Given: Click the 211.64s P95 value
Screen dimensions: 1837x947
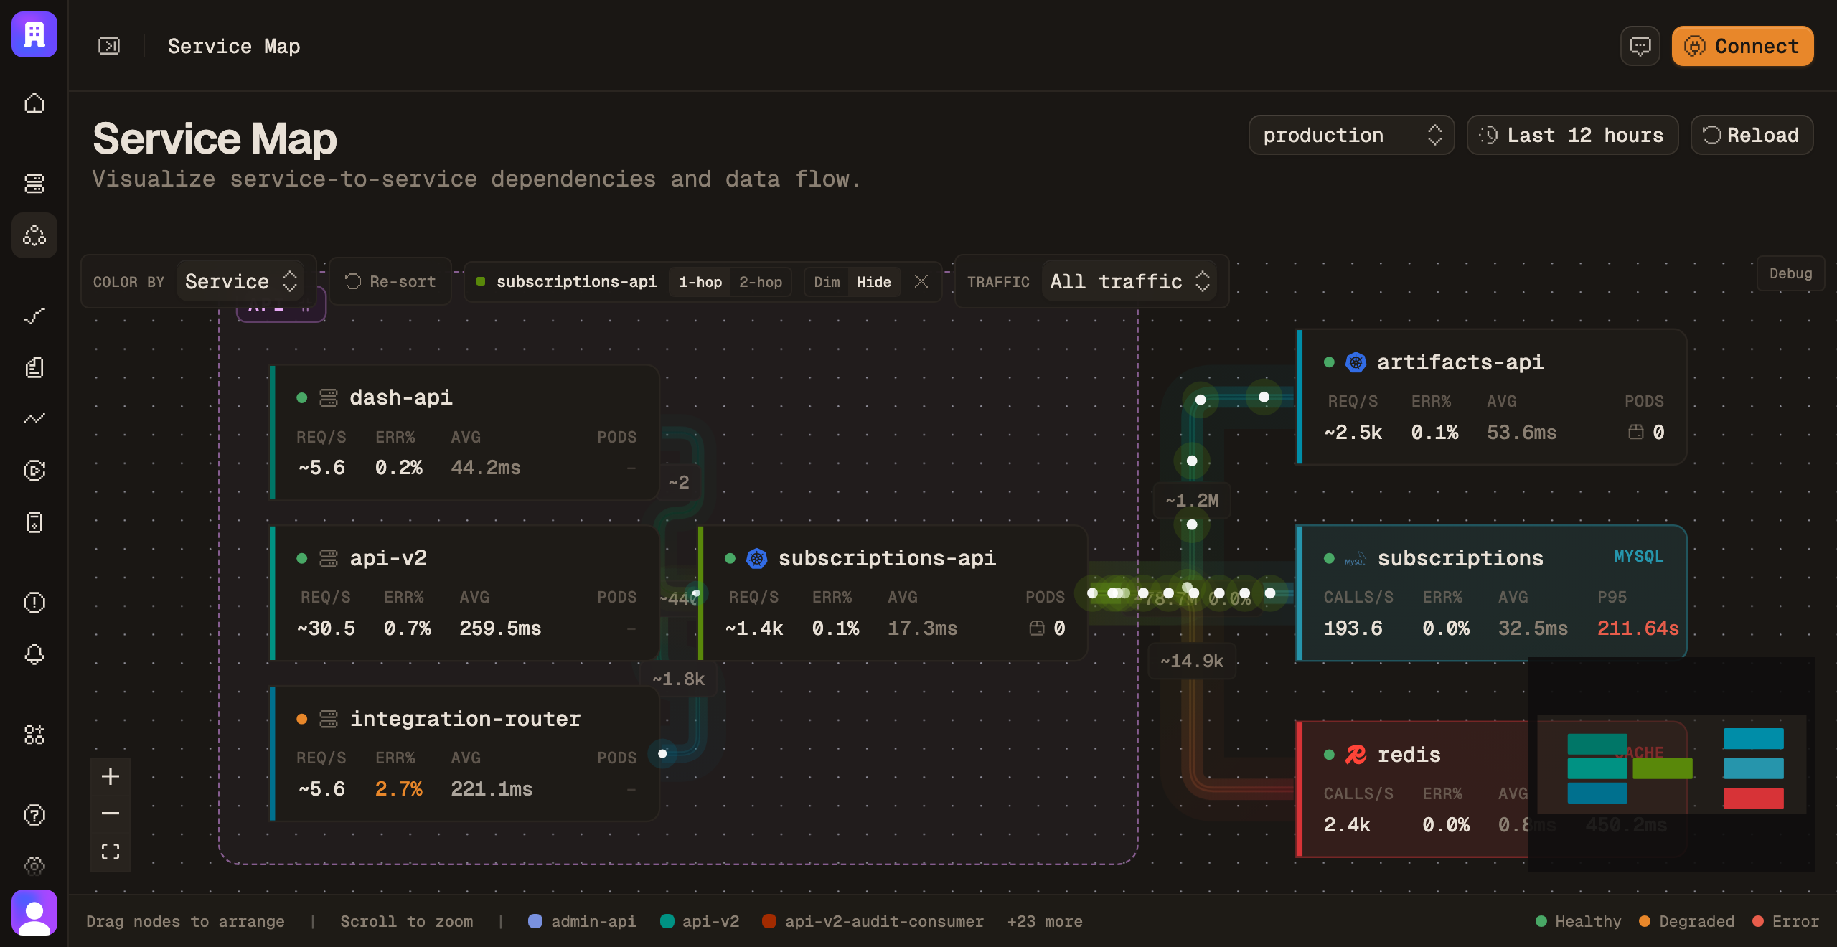Looking at the screenshot, I should (x=1638, y=628).
